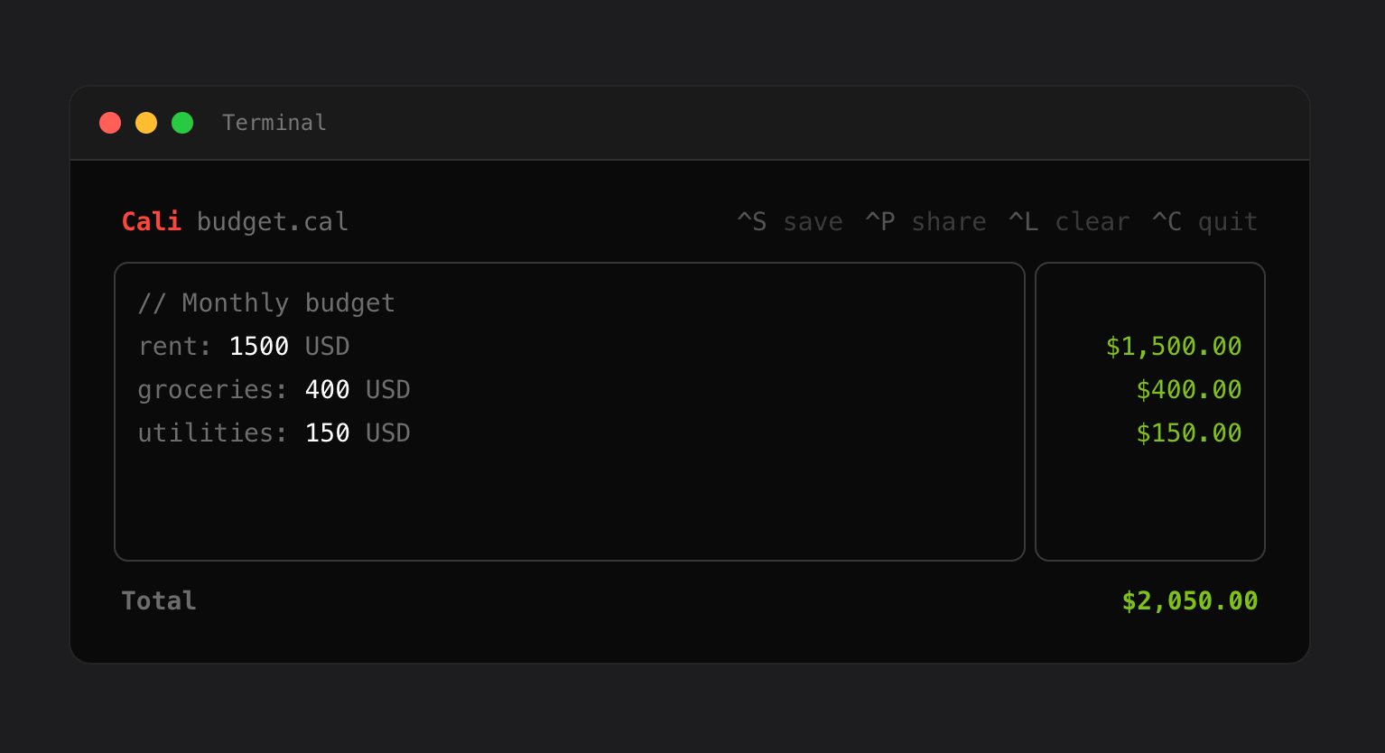Click the red close window dot
This screenshot has height=753, width=1385.
(x=110, y=123)
